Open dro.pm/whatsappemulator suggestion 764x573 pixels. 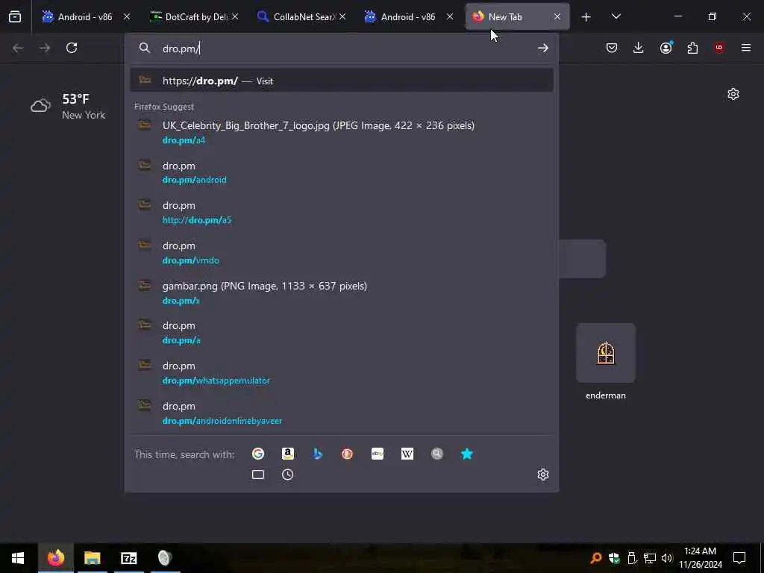click(x=342, y=373)
